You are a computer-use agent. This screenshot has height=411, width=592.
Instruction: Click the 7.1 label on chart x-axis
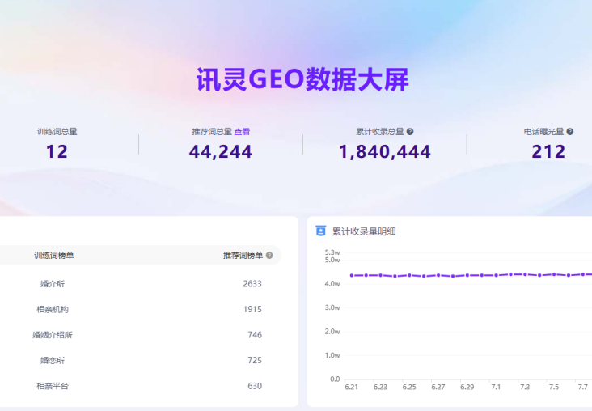click(496, 387)
